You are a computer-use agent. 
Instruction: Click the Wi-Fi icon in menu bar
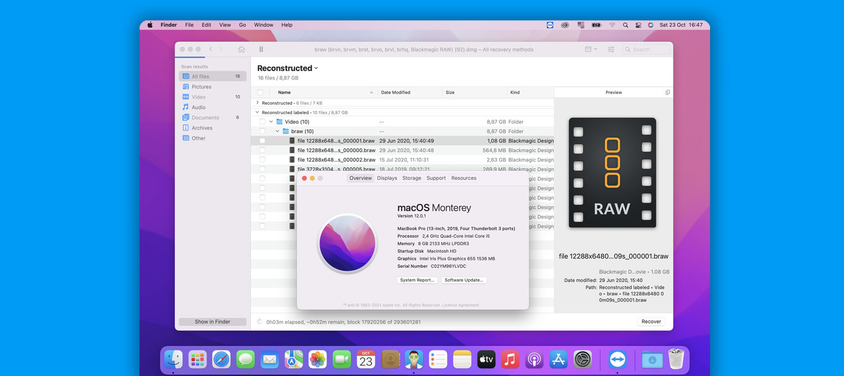[x=612, y=25]
